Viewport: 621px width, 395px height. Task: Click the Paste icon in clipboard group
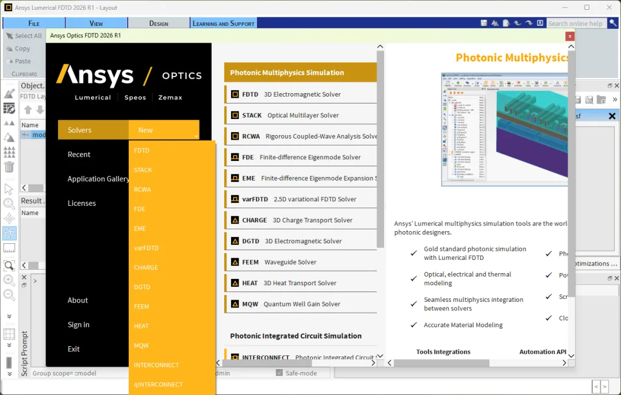click(x=10, y=61)
